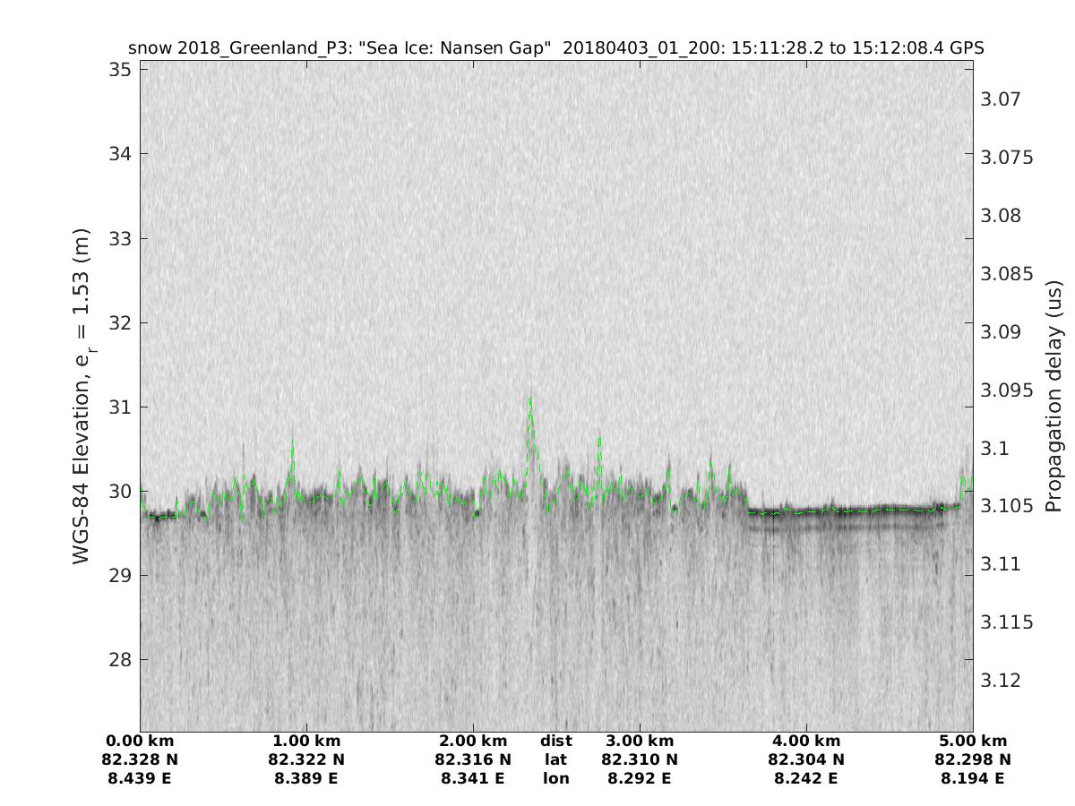Screen dimensions: 1075x806
Task: Click the plot title text at top
Action: pos(555,48)
